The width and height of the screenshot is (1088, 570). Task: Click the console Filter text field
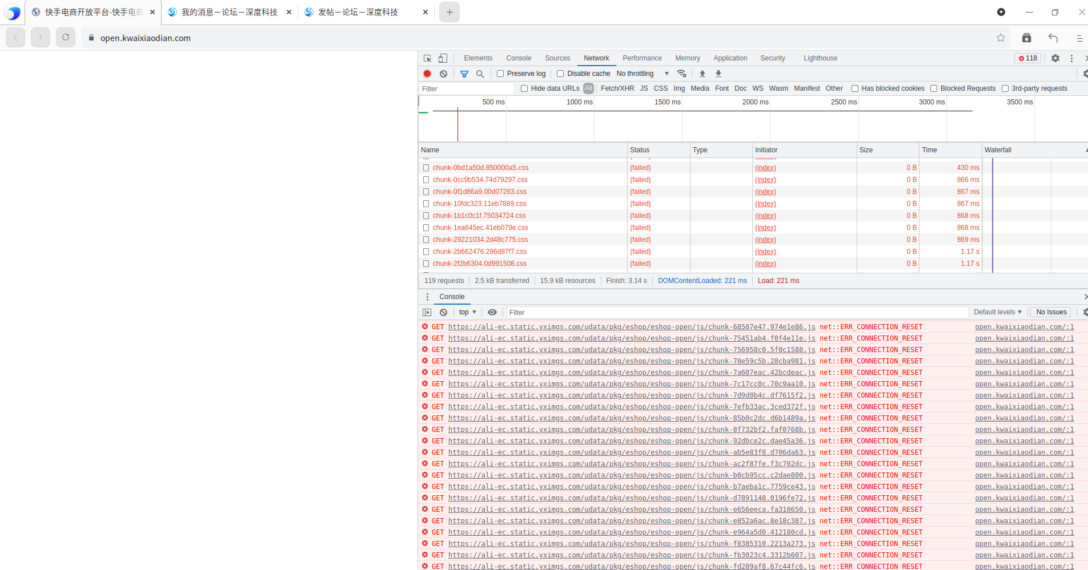pos(737,313)
